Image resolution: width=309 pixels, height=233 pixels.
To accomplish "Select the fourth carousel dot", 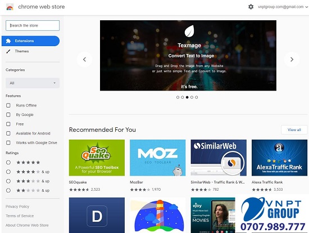I will click(192, 97).
